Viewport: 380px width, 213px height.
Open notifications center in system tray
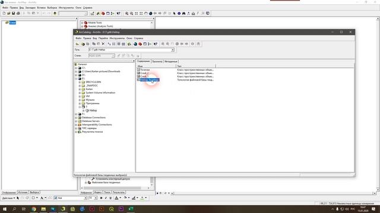click(373, 209)
